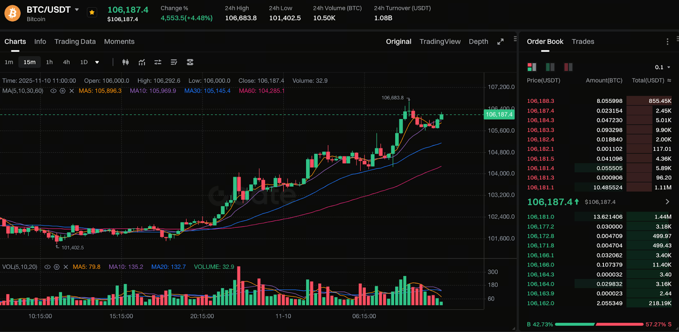Show only buy orders layout icon

pyautogui.click(x=550, y=67)
